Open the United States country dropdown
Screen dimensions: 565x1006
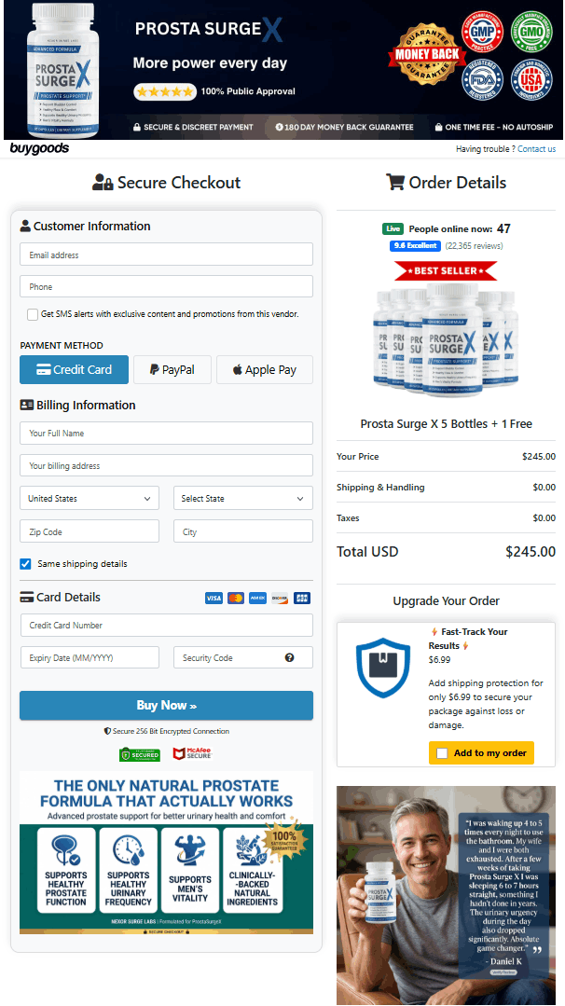(x=90, y=499)
